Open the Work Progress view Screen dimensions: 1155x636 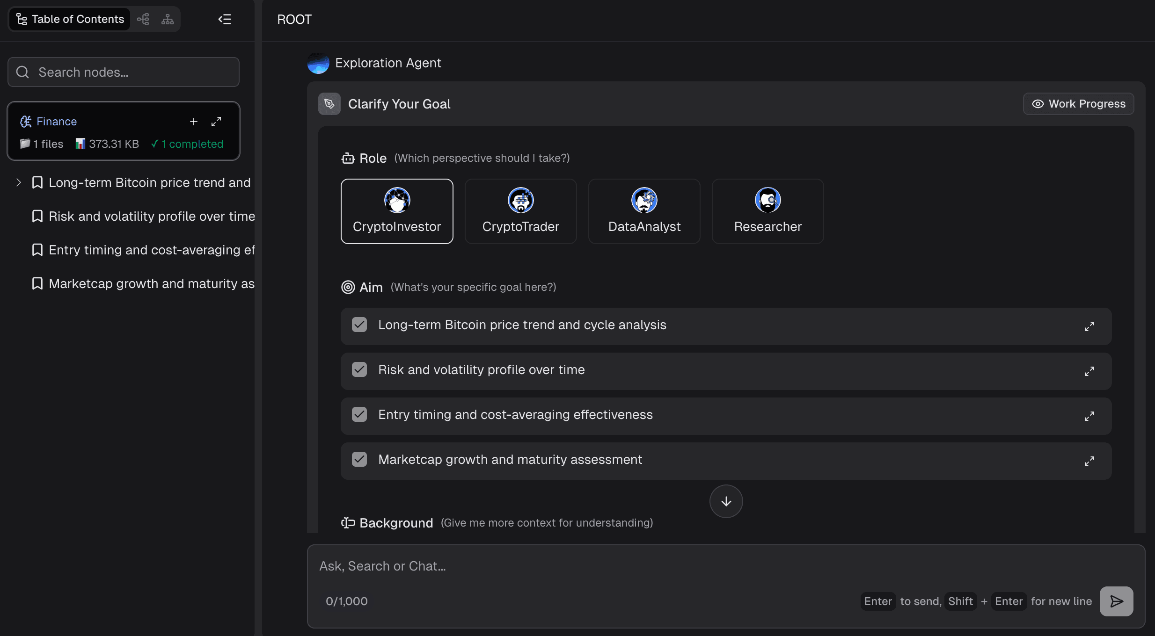pyautogui.click(x=1078, y=104)
